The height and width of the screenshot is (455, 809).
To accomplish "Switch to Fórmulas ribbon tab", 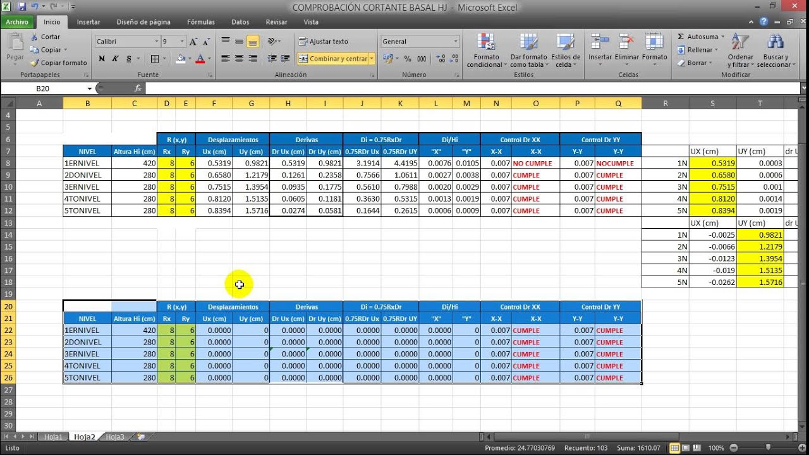I will pyautogui.click(x=201, y=22).
